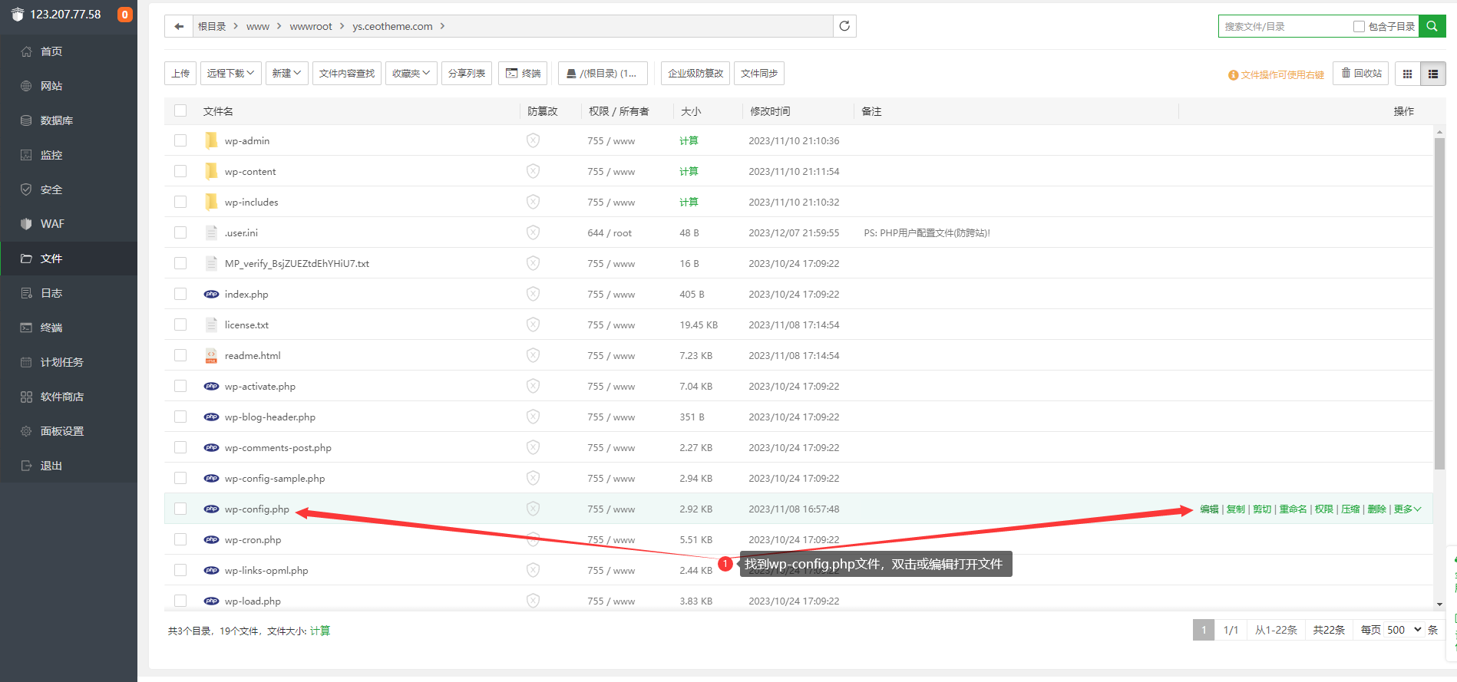Check the .user.ini row checkbox

pos(180,232)
